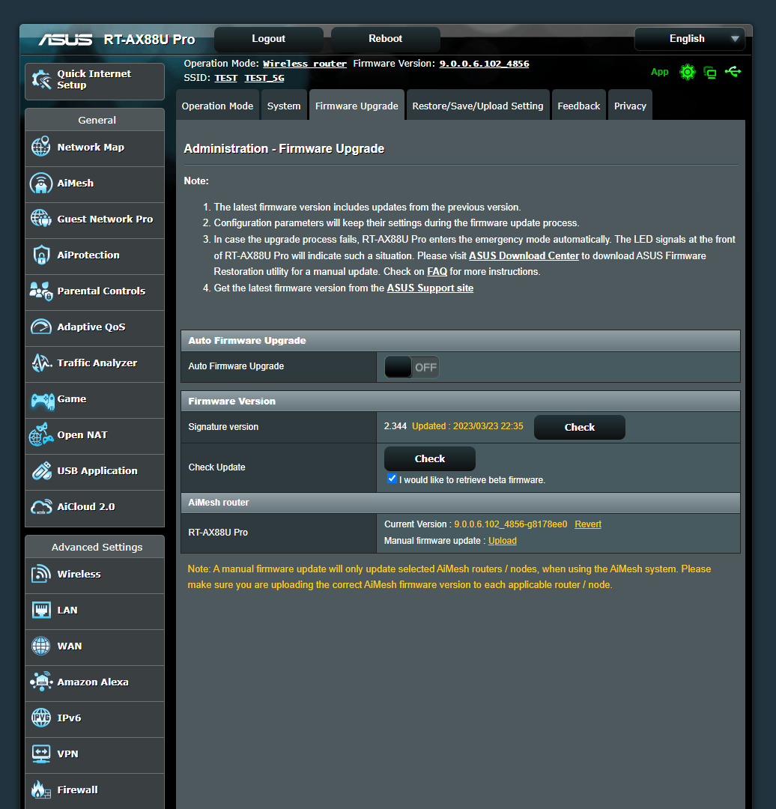The height and width of the screenshot is (809, 776).
Task: Click the LAN port icon
Action: point(40,610)
